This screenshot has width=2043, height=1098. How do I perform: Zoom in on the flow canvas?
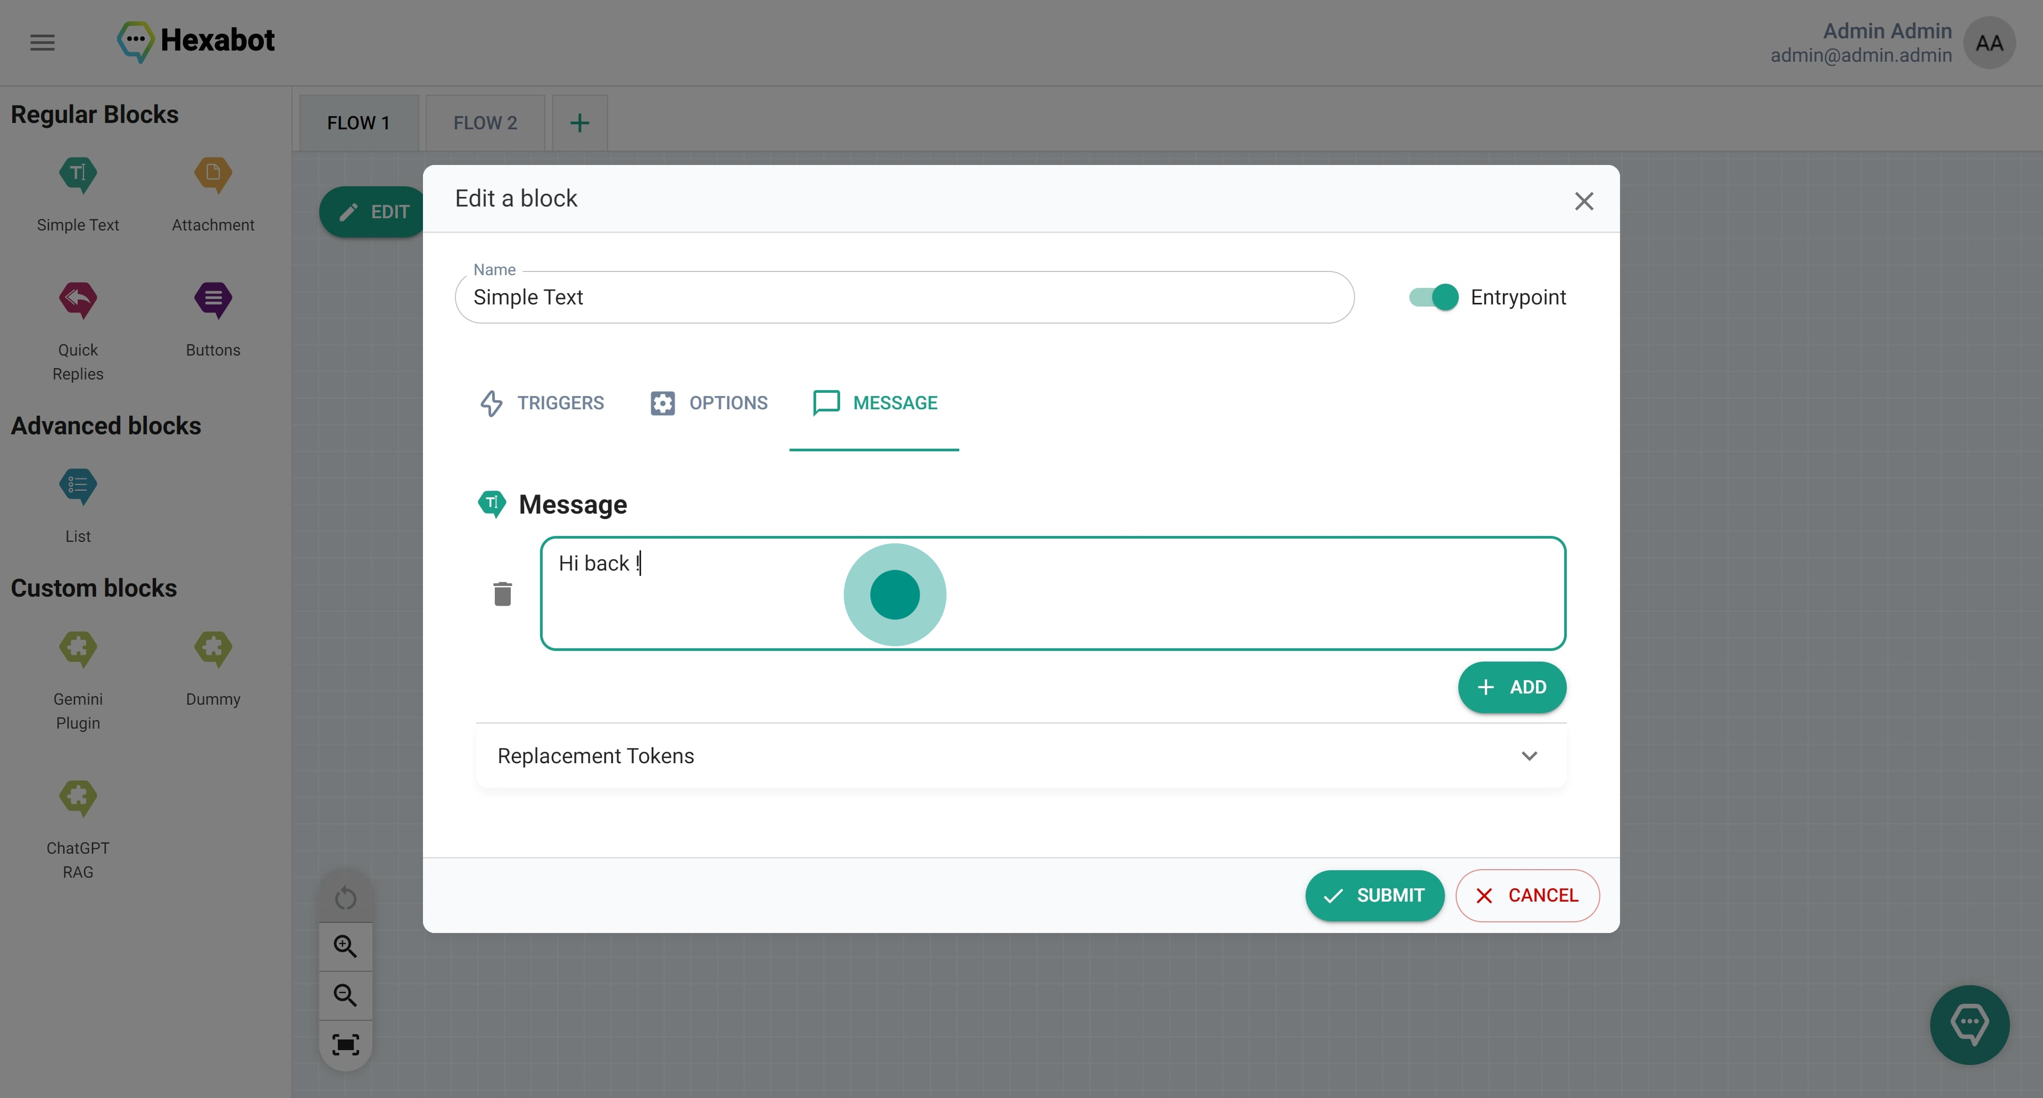tap(345, 946)
